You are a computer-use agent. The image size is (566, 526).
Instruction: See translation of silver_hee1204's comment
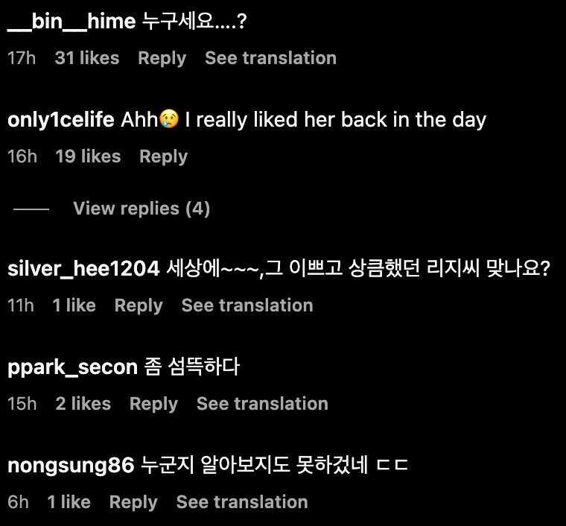coord(247,305)
